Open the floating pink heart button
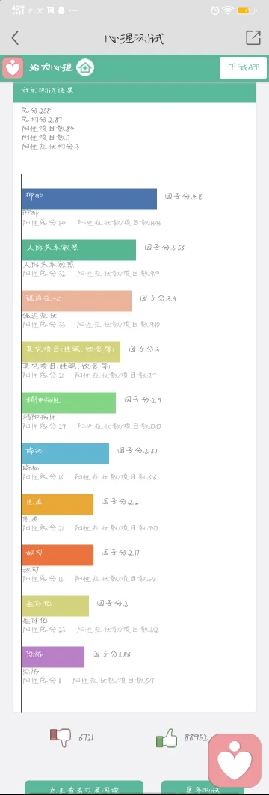This screenshot has width=269, height=795. pyautogui.click(x=235, y=760)
